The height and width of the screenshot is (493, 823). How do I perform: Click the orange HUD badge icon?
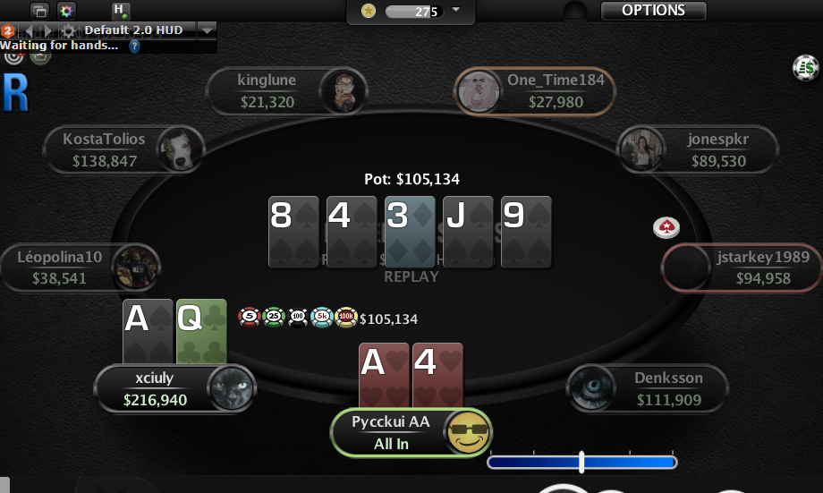pos(7,30)
